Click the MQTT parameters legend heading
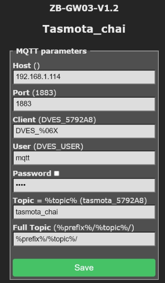The image size is (165, 283). [x=51, y=51]
